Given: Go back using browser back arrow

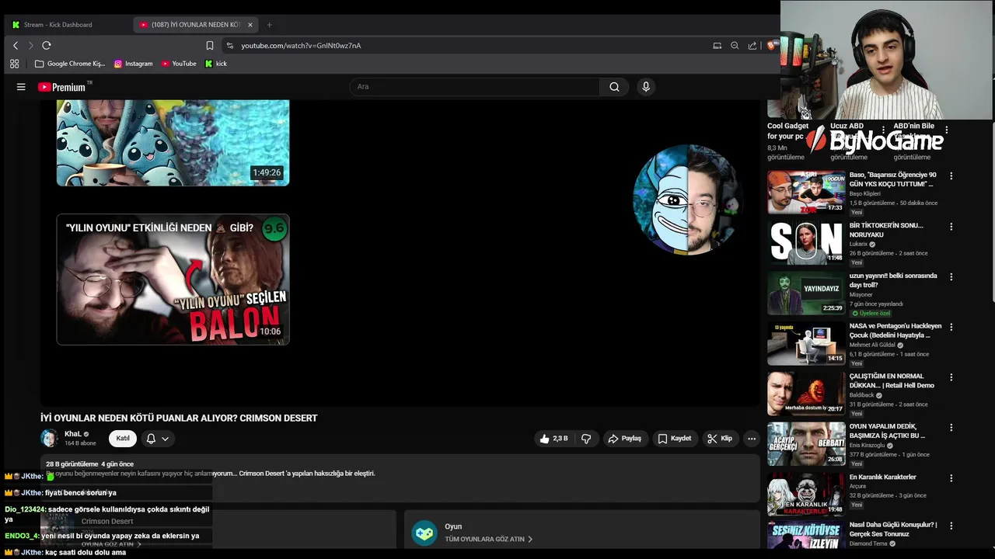Looking at the screenshot, I should [16, 46].
